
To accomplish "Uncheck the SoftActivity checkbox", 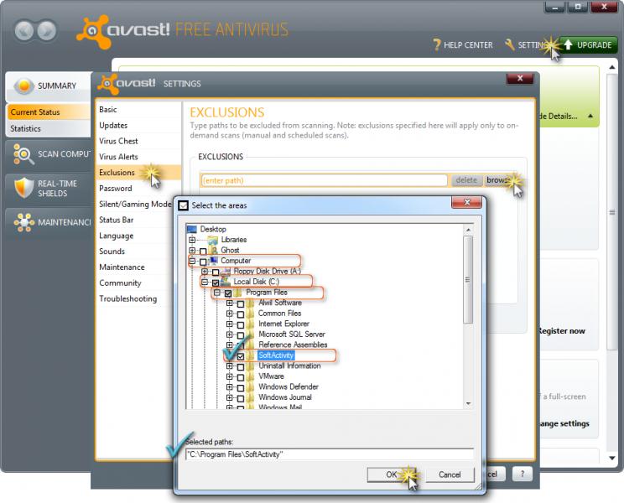I will click(241, 356).
